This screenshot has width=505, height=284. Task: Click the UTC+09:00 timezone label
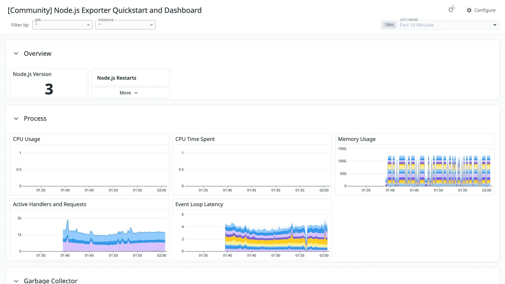click(409, 20)
